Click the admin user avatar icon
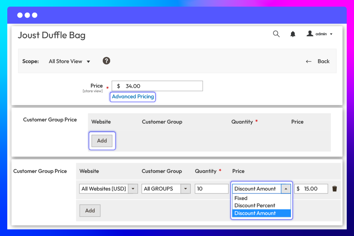Viewport: 354px width, 236px height. tap(310, 34)
